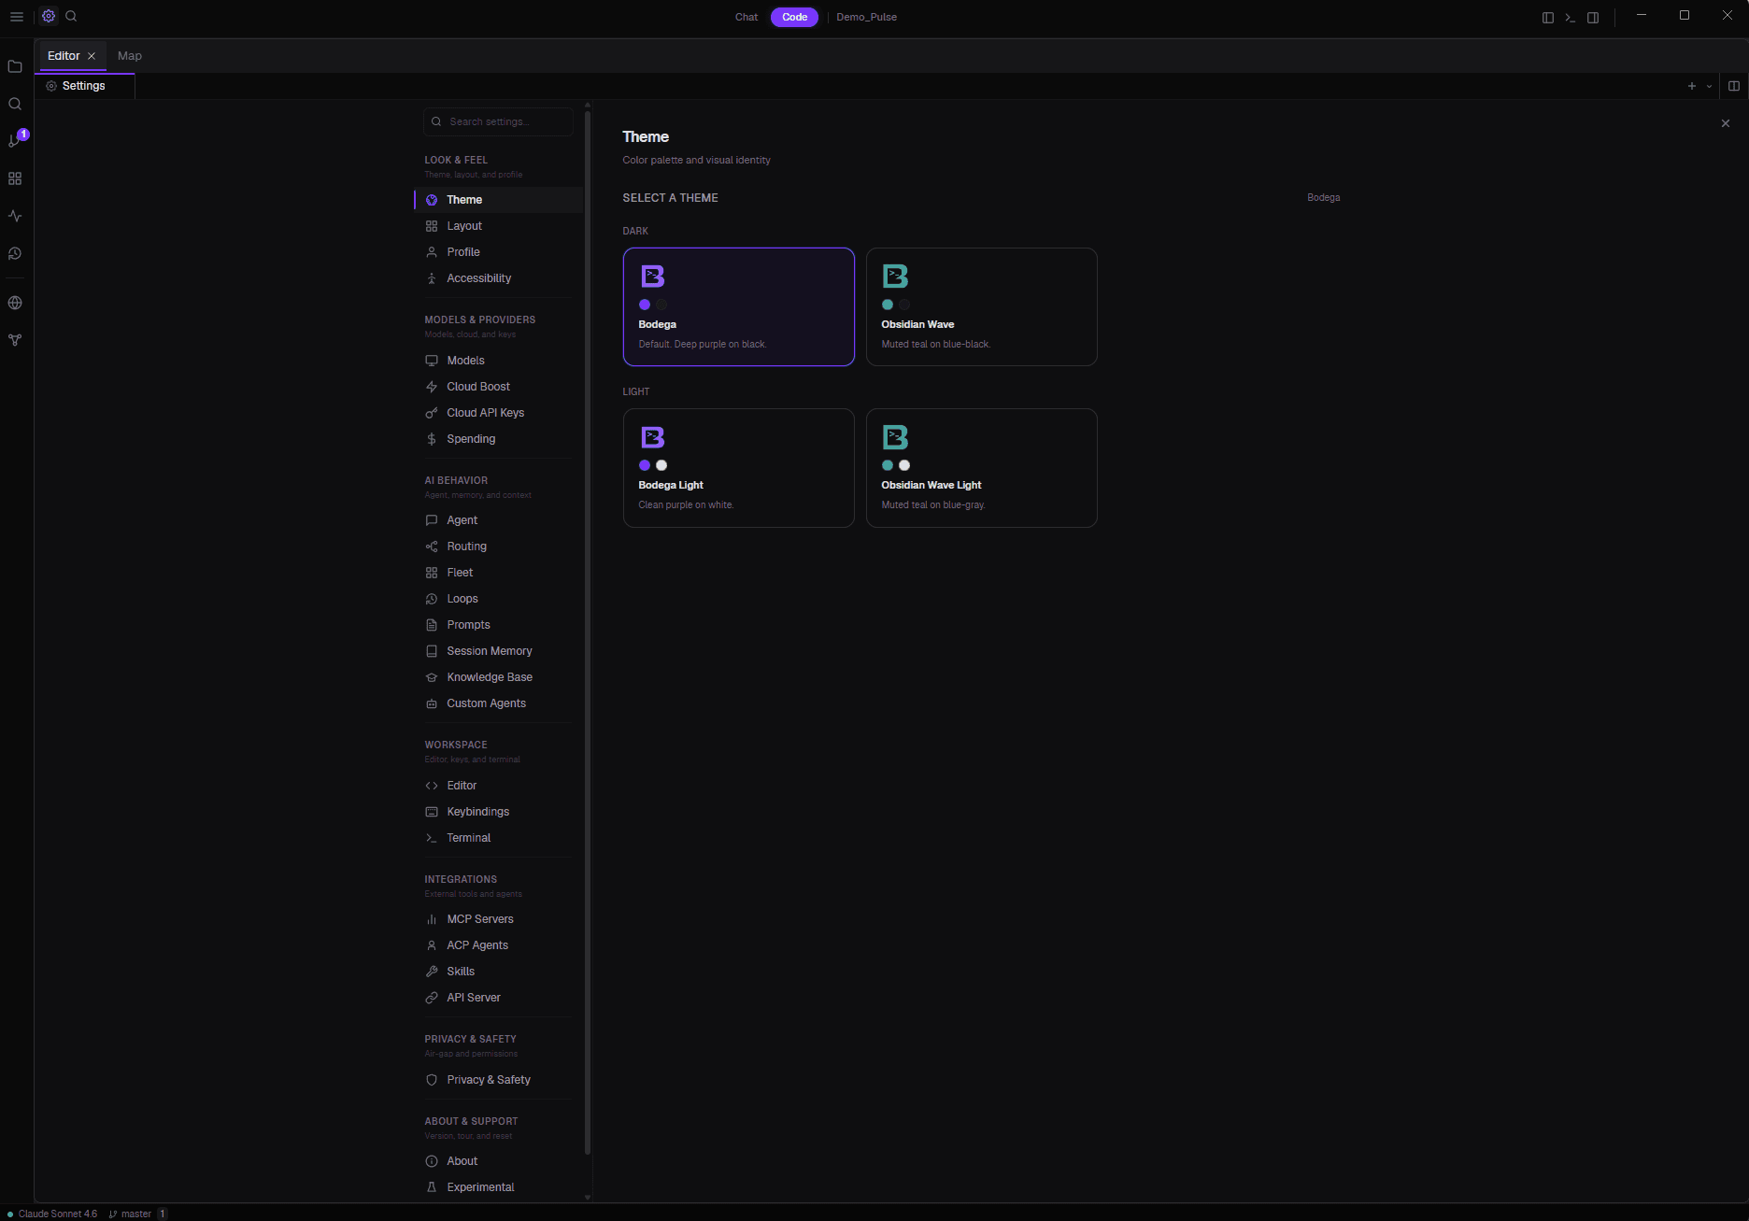The height and width of the screenshot is (1221, 1749).
Task: Open Models settings
Action: pyautogui.click(x=499, y=361)
